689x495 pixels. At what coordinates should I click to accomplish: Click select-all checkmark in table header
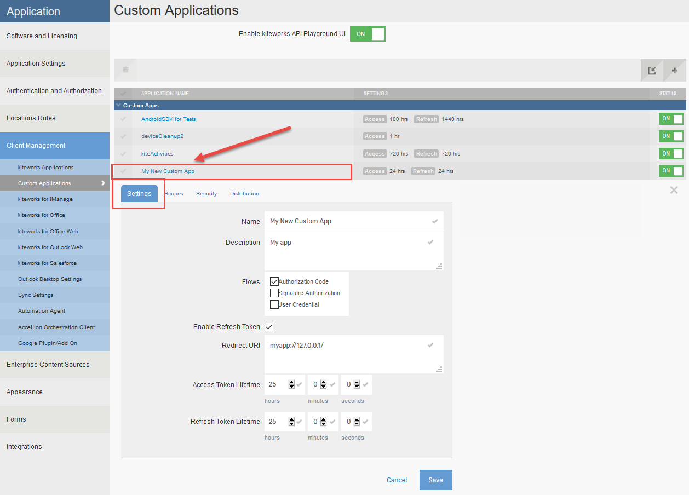[123, 94]
